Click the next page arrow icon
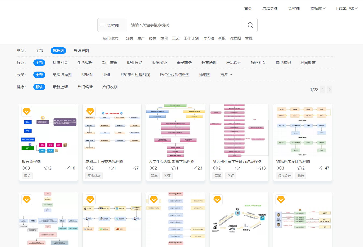Screen dimensions: 363x247 point(329,89)
